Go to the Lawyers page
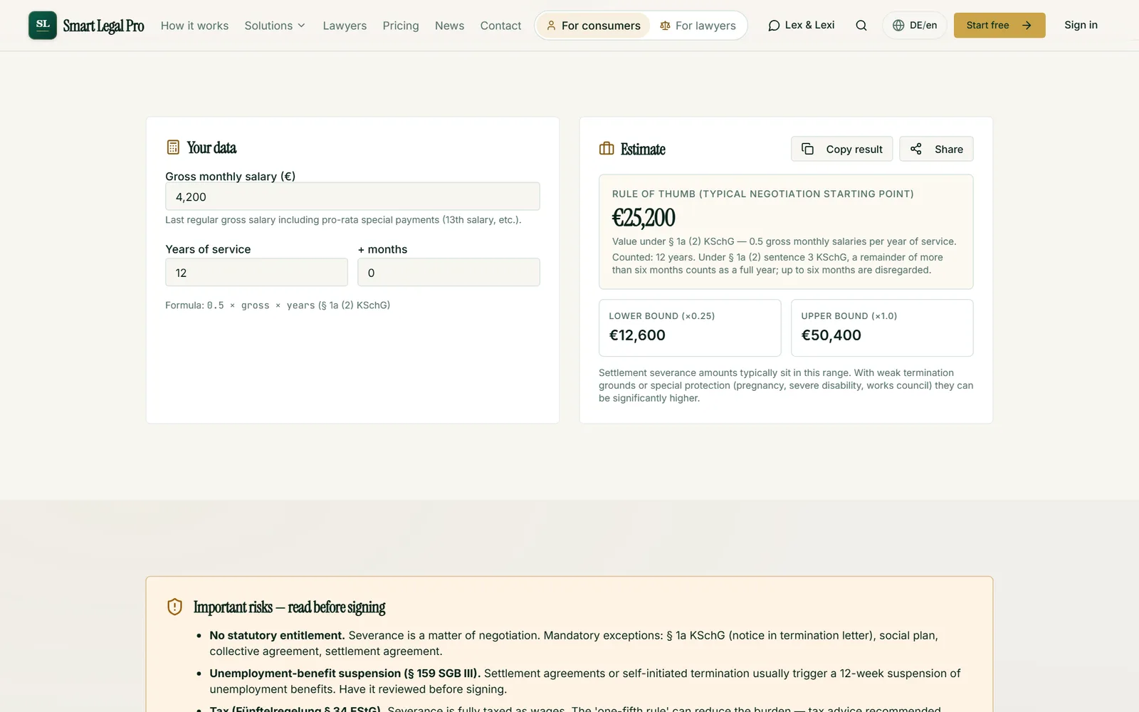The image size is (1139, 712). [x=345, y=26]
